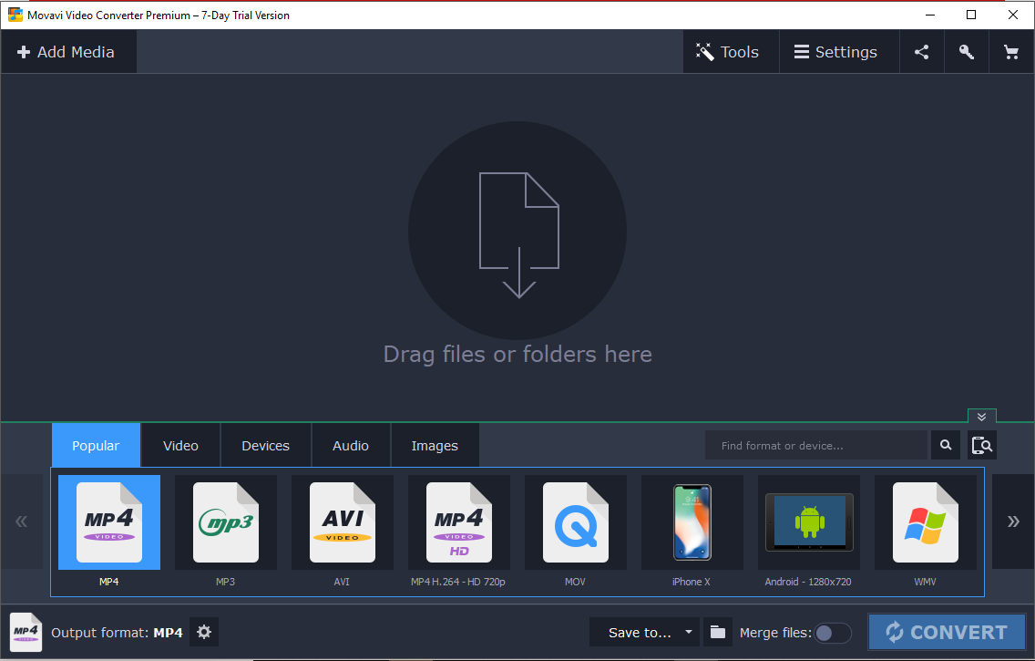This screenshot has height=661, width=1035.
Task: Click the format search input field
Action: coord(815,445)
